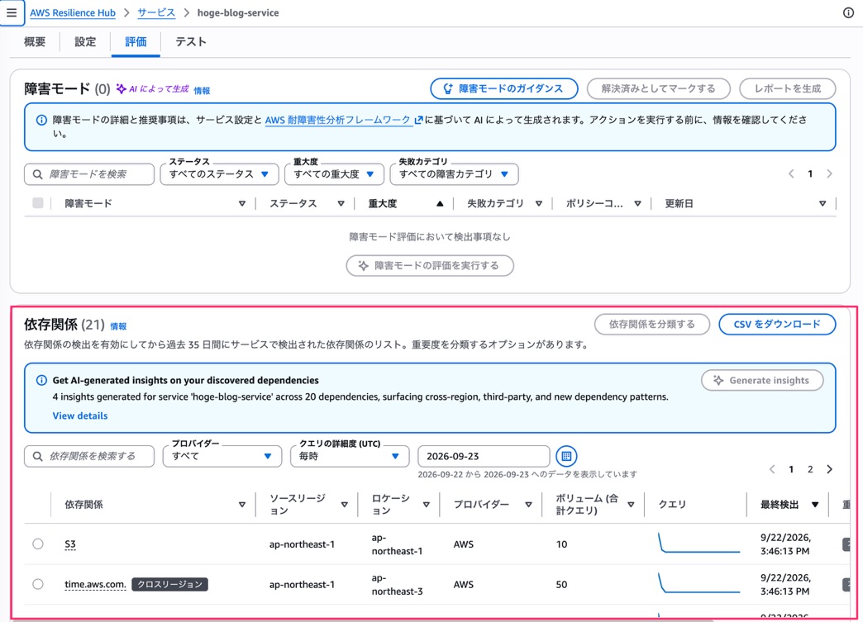Click sort arrow on 更新日 column
Screen dimensions: 863x622
822,203
